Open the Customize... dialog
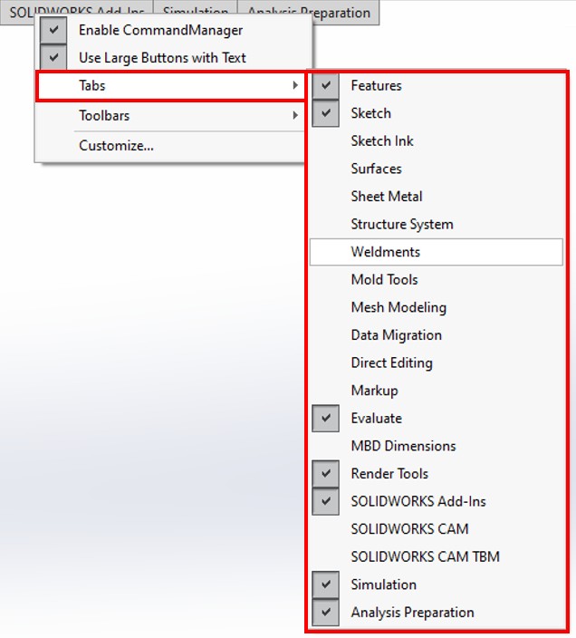This screenshot has height=638, width=576. click(x=116, y=145)
